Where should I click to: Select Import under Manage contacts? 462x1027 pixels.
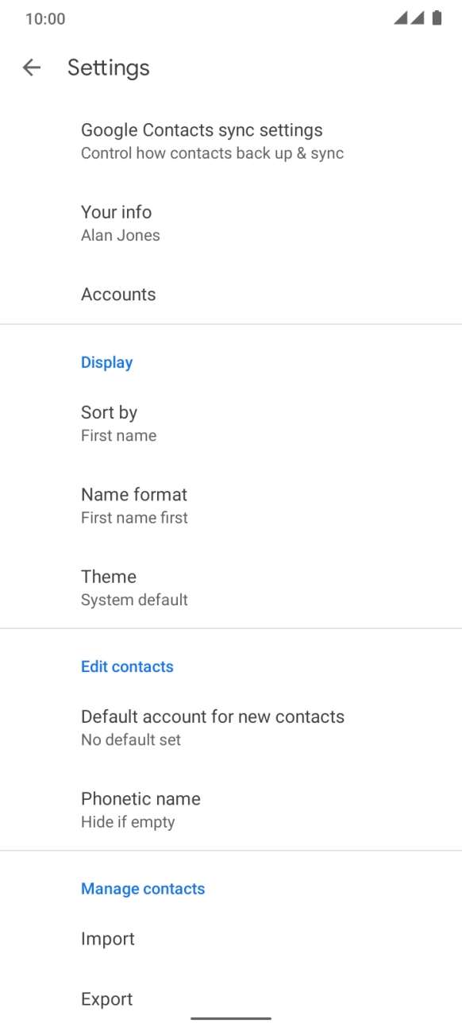click(x=231, y=939)
